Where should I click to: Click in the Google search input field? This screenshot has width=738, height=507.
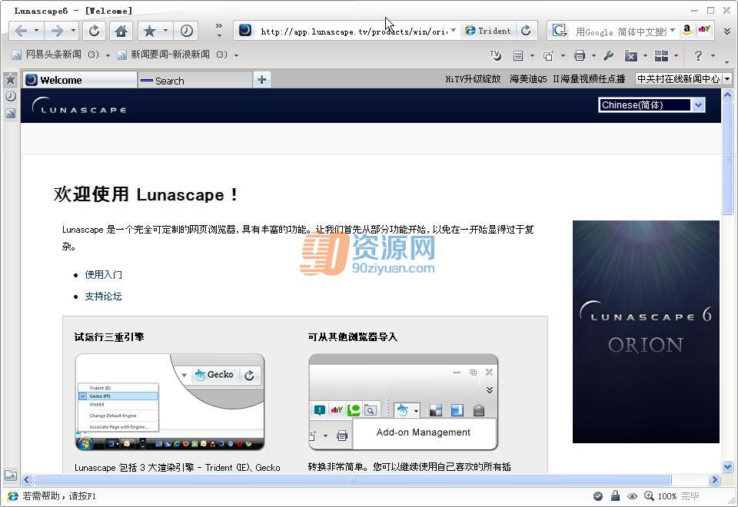(621, 31)
